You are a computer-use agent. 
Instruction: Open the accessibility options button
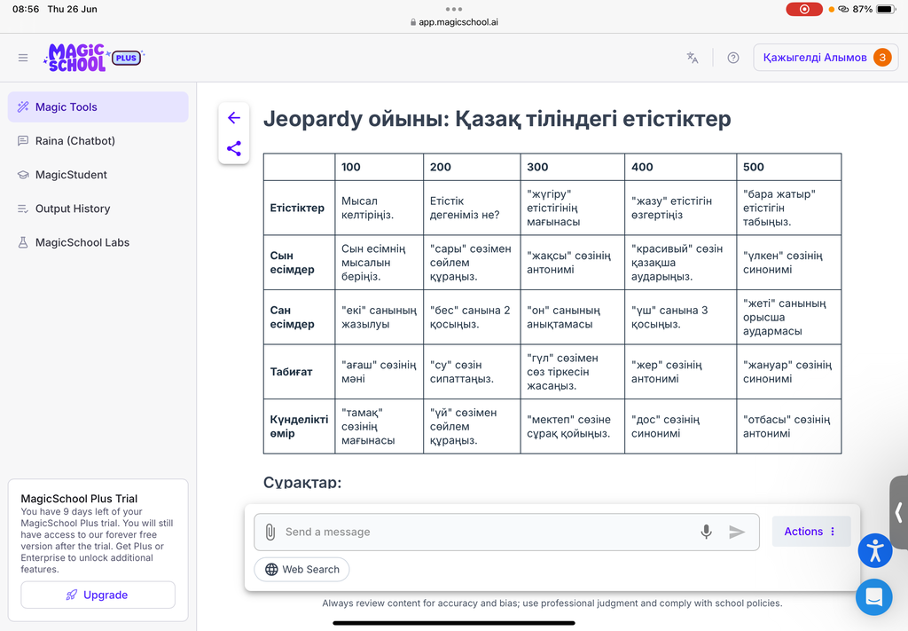pyautogui.click(x=875, y=550)
